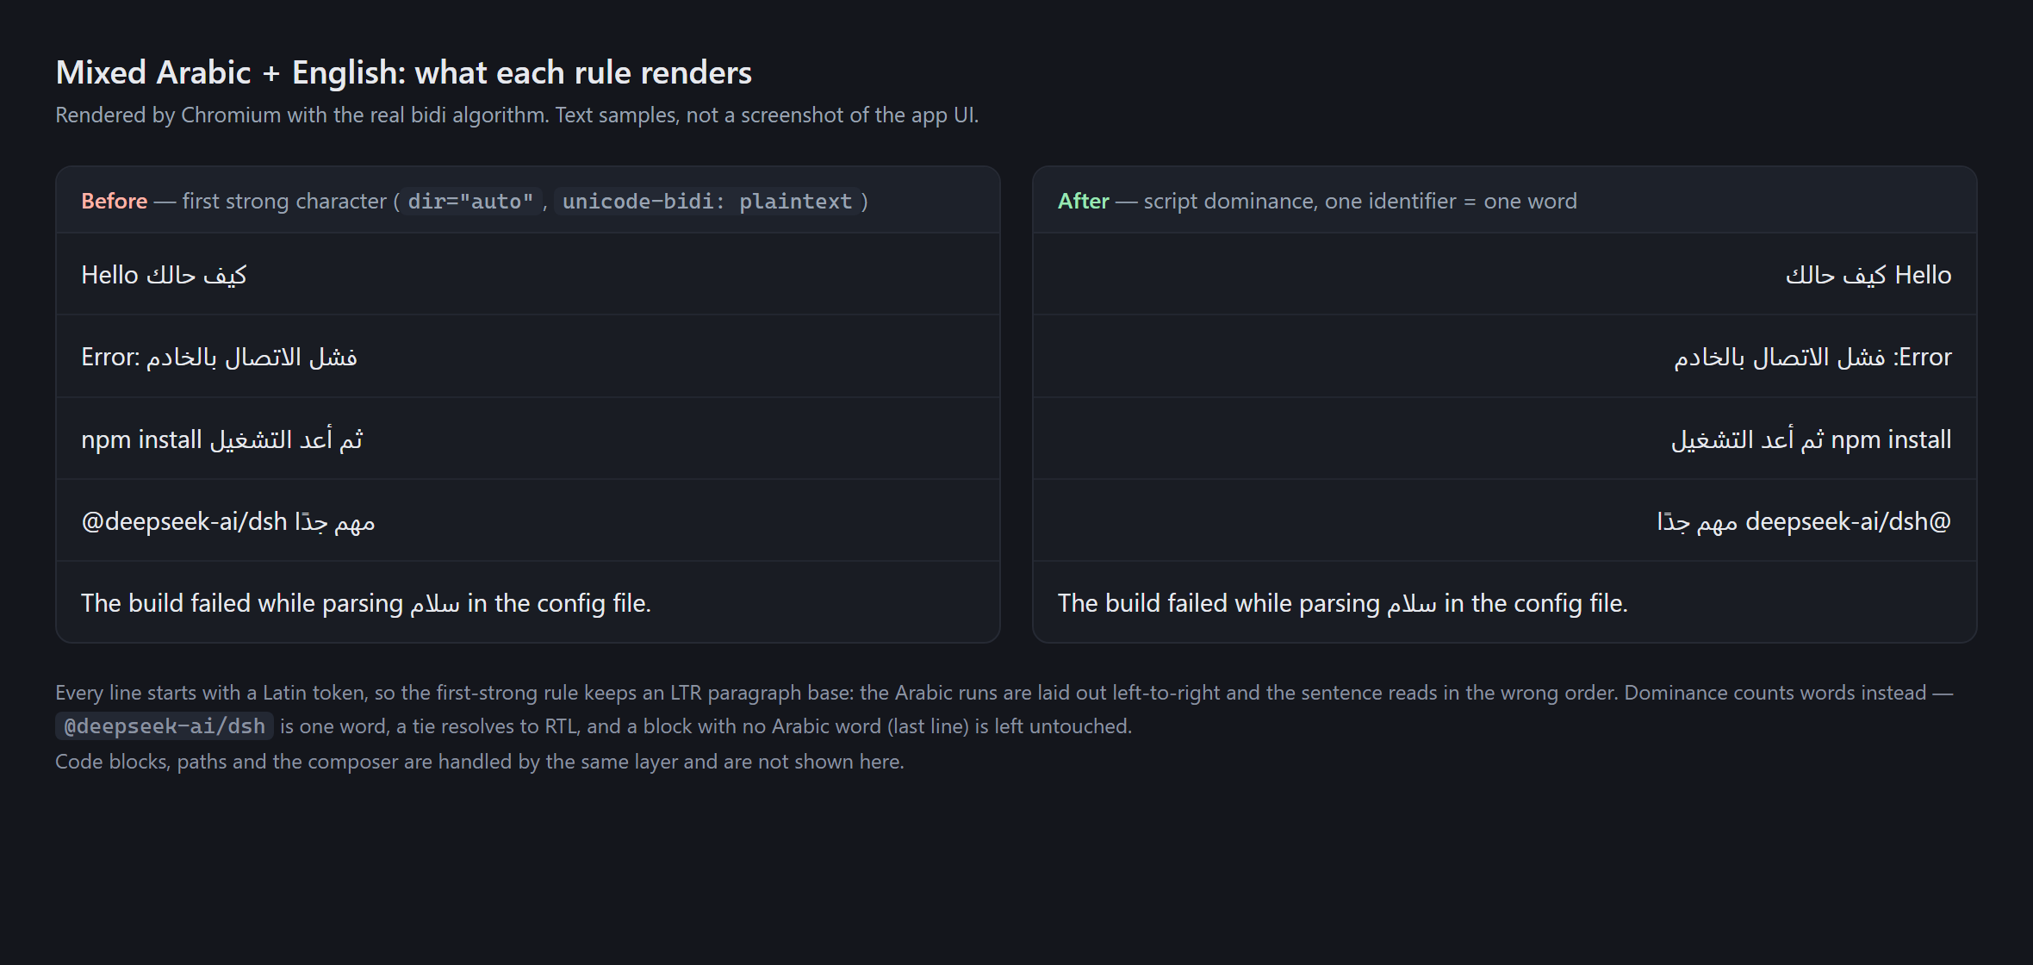The width and height of the screenshot is (2033, 965).
Task: Click the @deepseek-ai/dsh code chip in the footnote
Action: coord(165,726)
